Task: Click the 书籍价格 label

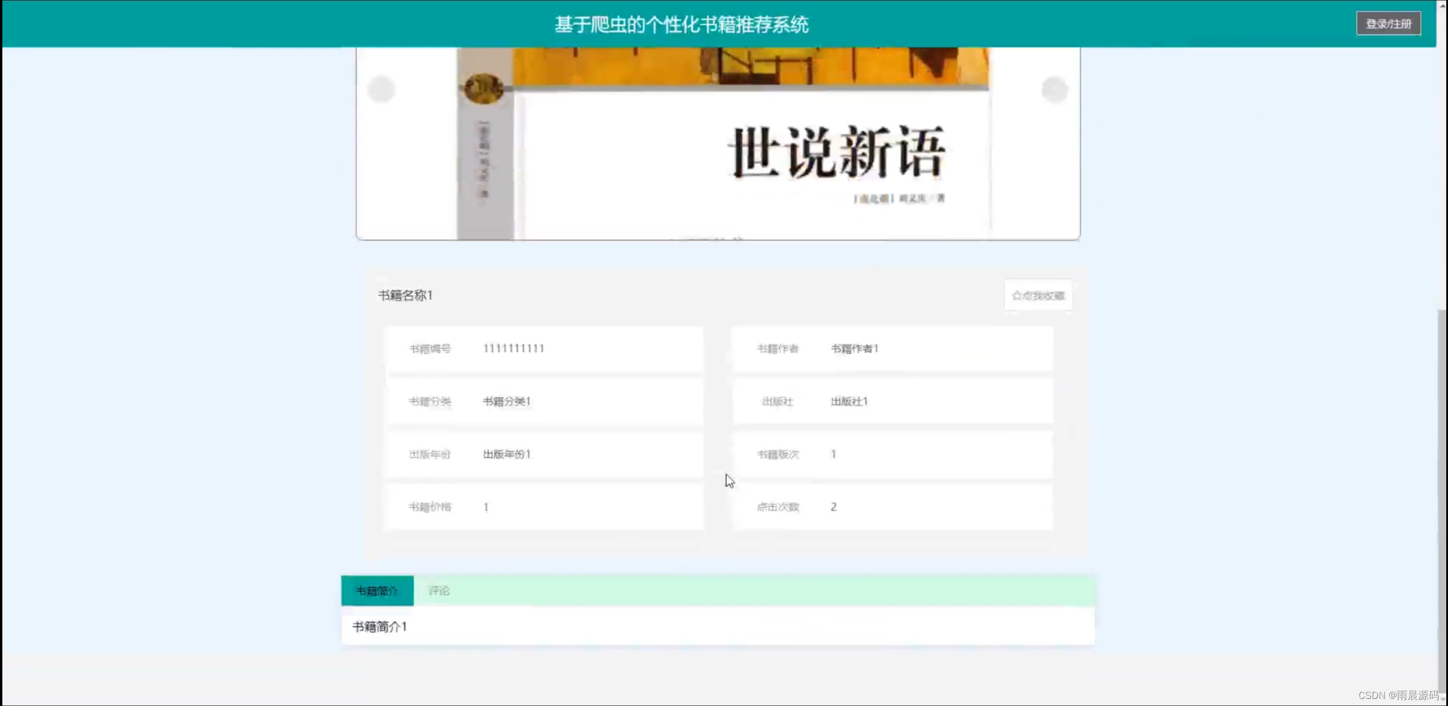Action: (430, 507)
